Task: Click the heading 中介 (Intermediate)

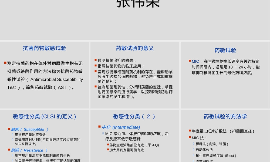Action: tap(121, 127)
